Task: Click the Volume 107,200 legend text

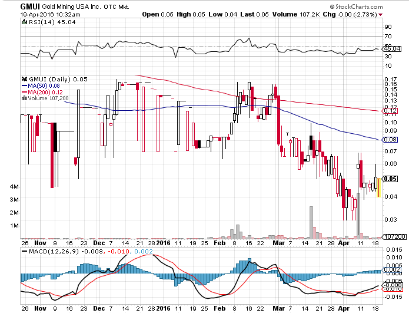Action: 48,98
